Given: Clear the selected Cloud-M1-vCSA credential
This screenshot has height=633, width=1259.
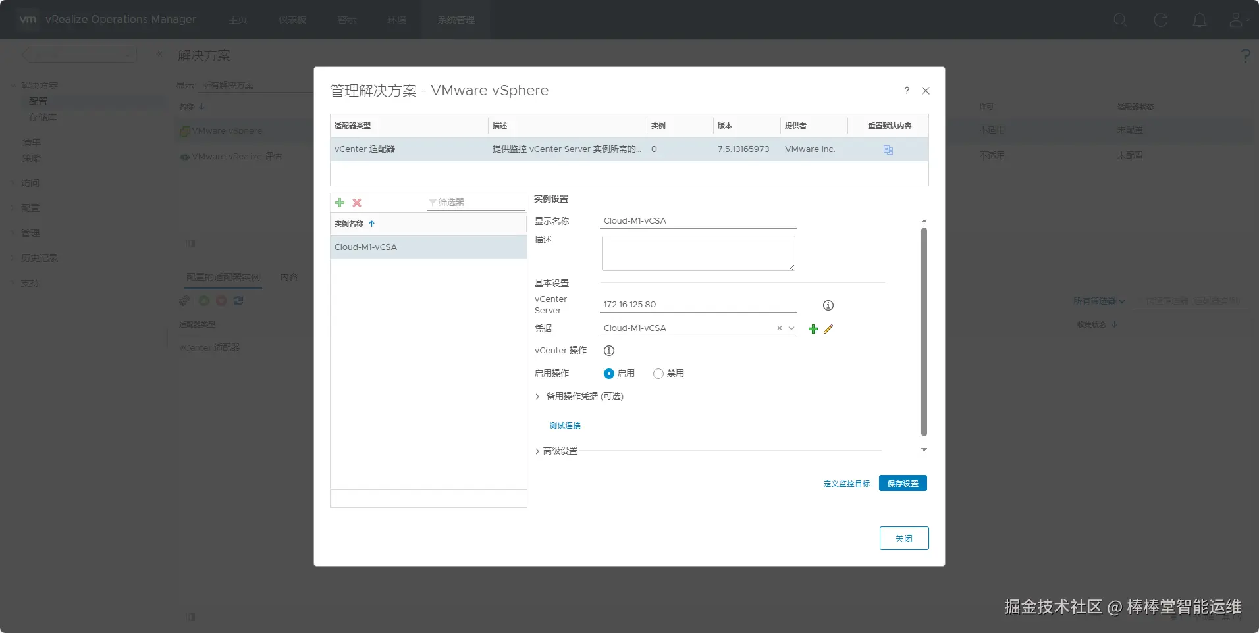Looking at the screenshot, I should 780,328.
